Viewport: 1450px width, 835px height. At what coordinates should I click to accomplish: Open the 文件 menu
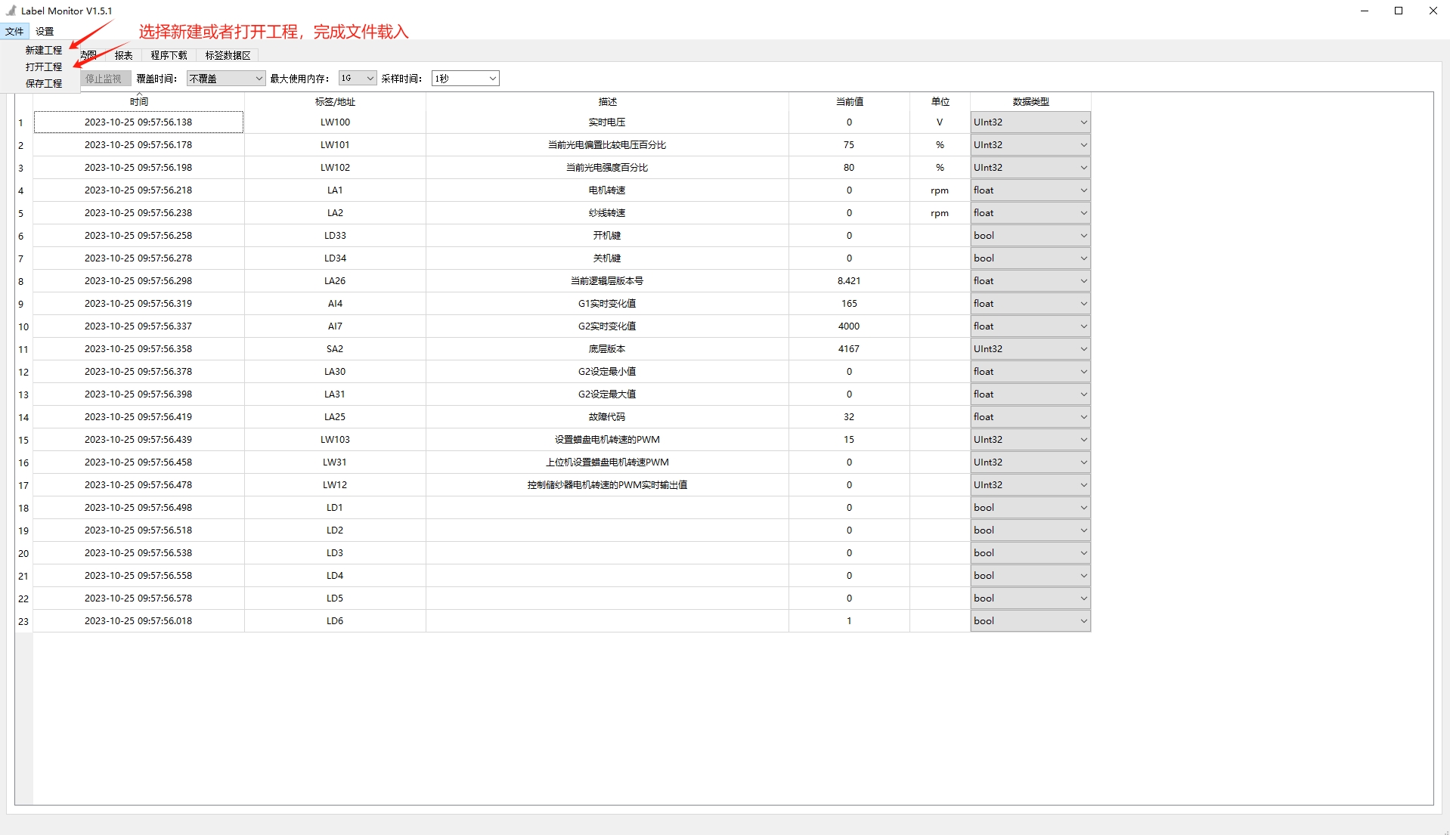click(14, 31)
